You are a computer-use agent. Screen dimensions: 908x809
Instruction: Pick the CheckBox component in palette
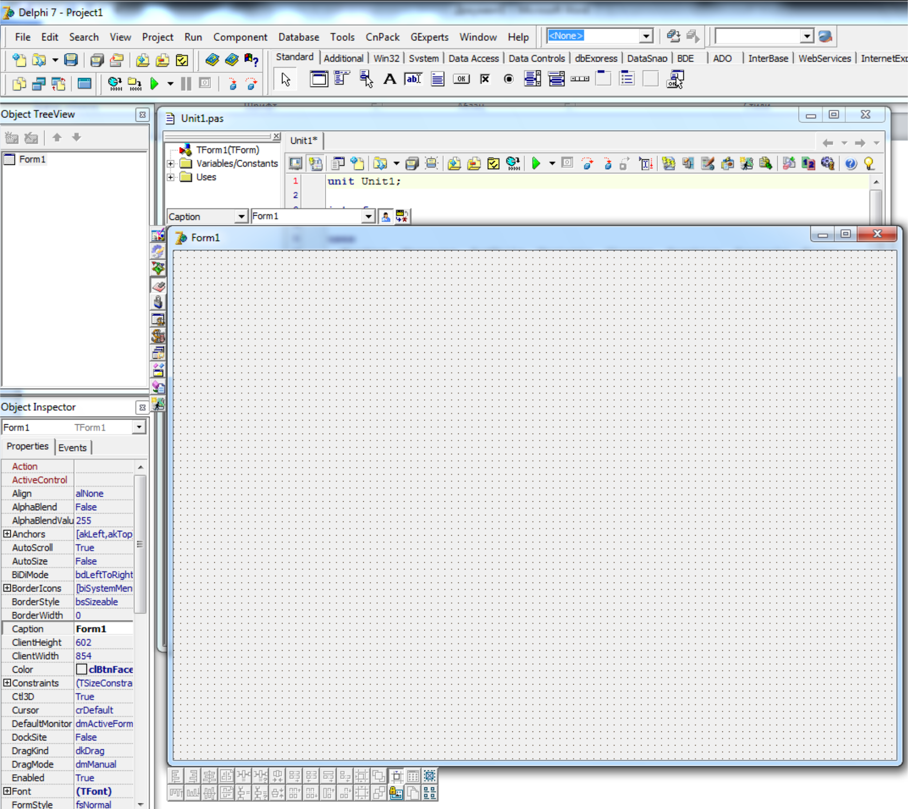click(x=485, y=79)
